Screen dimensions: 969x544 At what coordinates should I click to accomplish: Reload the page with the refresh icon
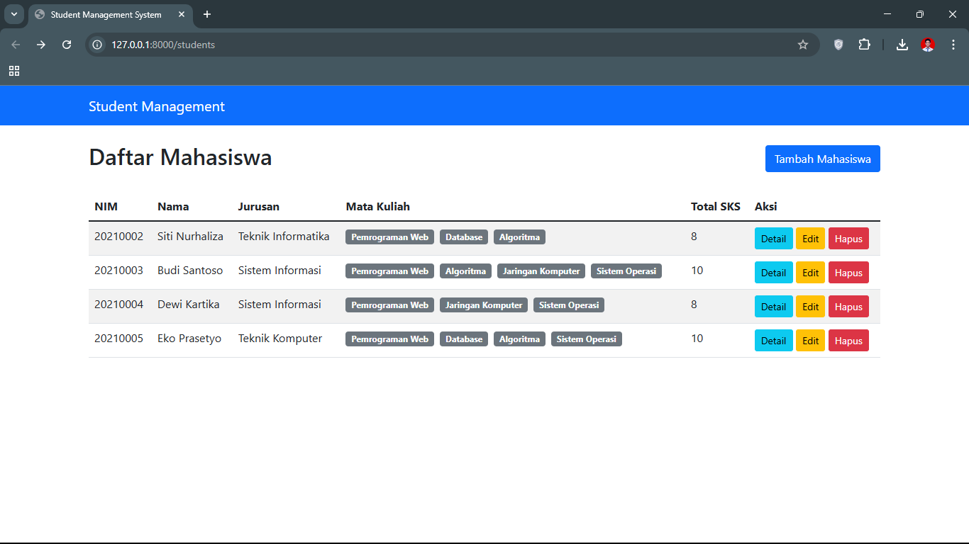67,45
